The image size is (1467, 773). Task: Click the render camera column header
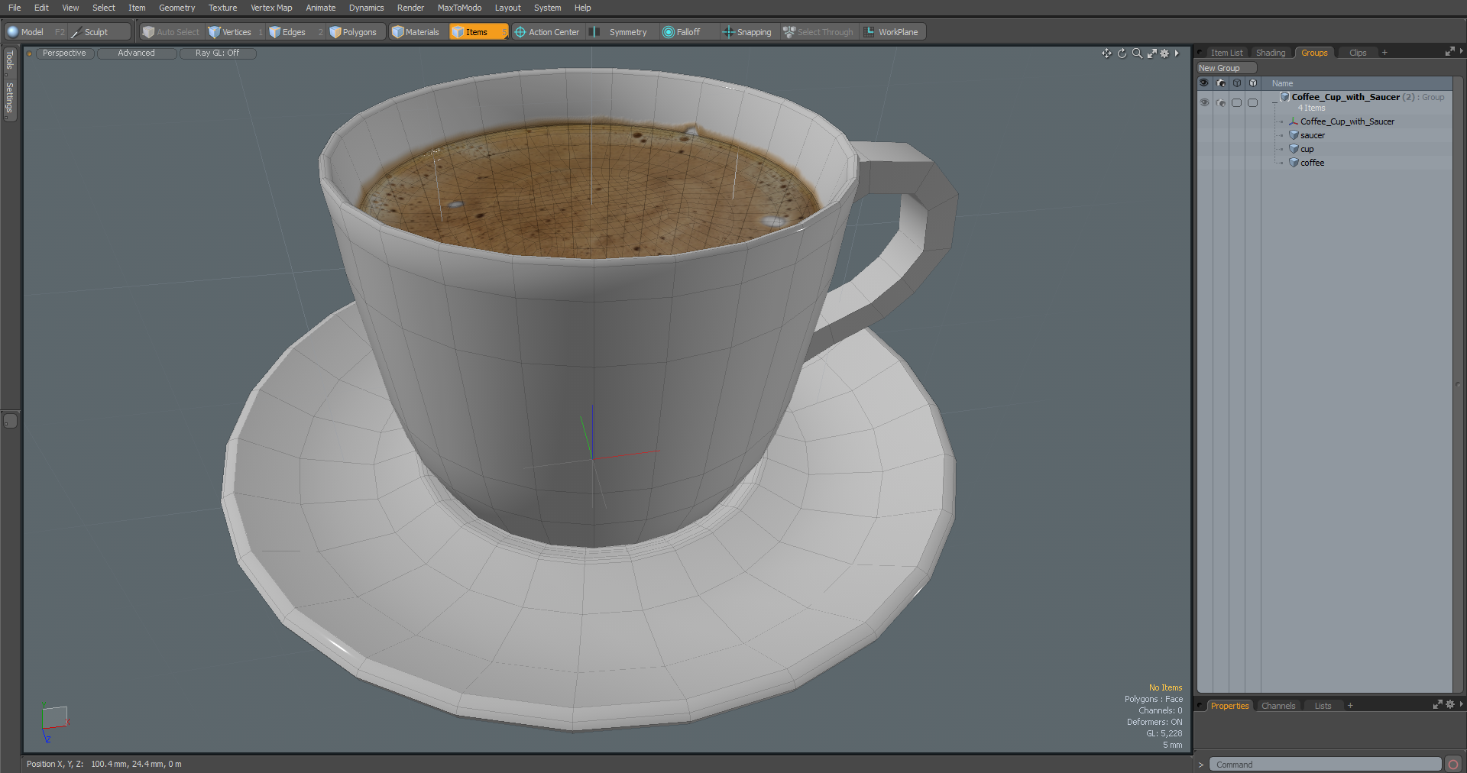(x=1221, y=83)
